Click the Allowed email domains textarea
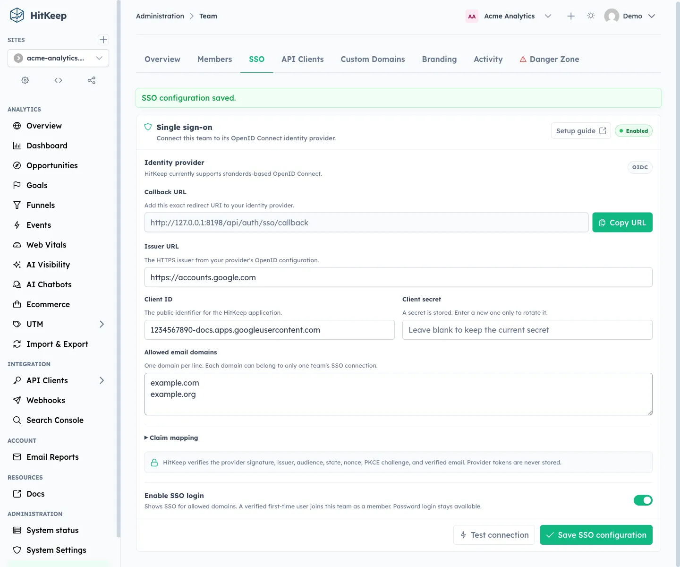The width and height of the screenshot is (680, 567). coord(399,394)
